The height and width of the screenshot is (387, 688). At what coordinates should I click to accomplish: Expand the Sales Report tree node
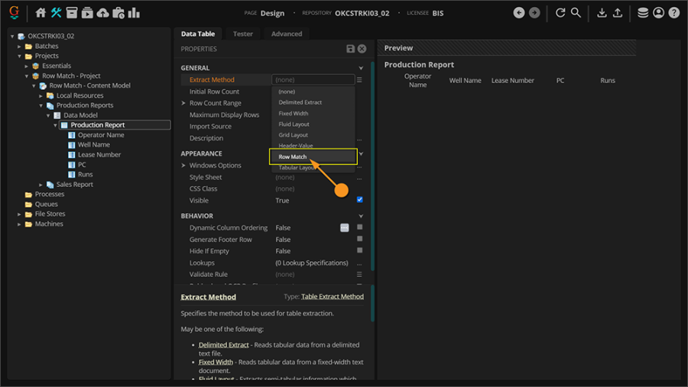click(x=41, y=184)
